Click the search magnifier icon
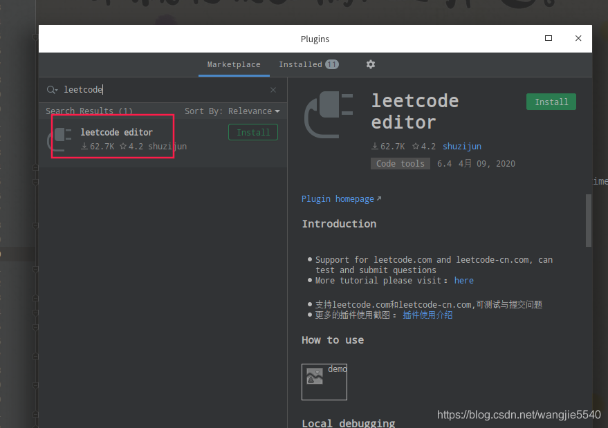Viewport: 608px width, 428px height. (x=52, y=90)
